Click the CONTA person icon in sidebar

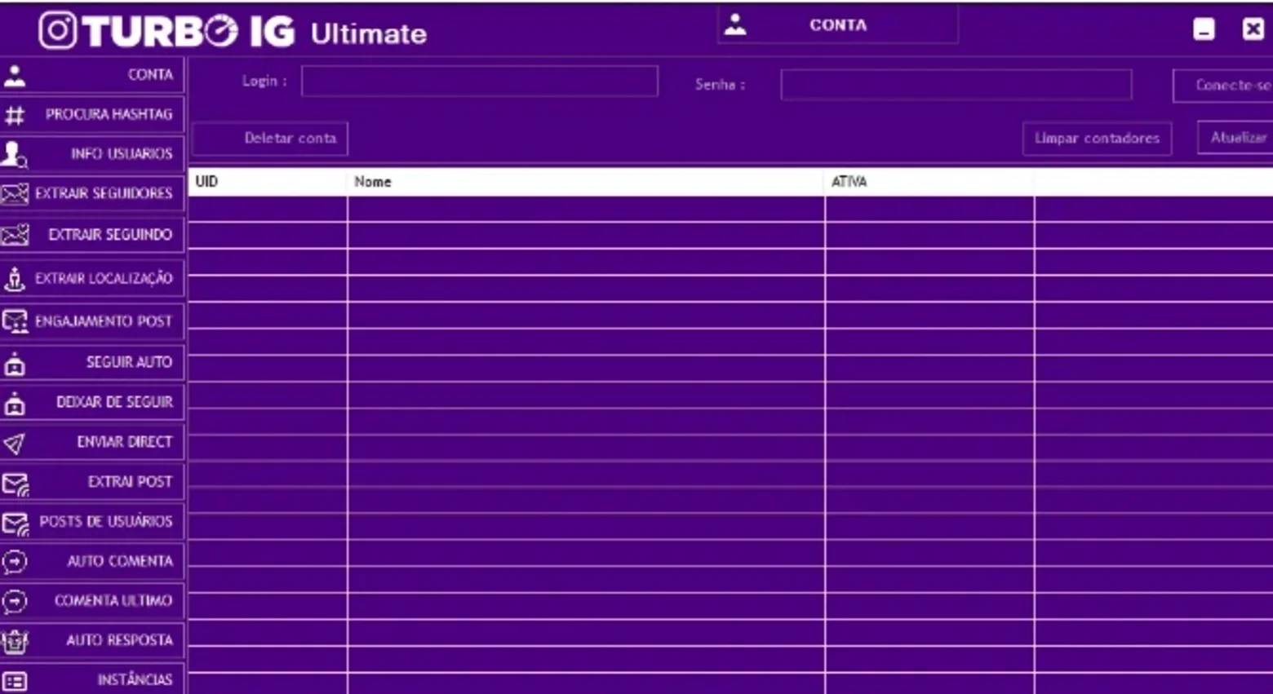[15, 76]
